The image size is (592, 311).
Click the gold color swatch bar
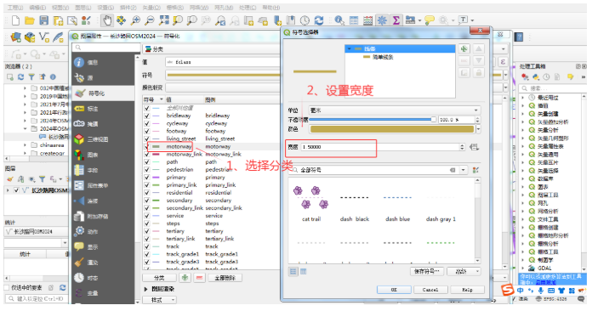pyautogui.click(x=392, y=129)
